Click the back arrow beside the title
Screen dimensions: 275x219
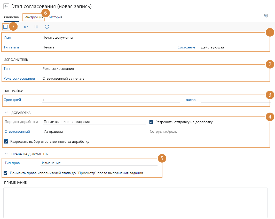pos(6,6)
